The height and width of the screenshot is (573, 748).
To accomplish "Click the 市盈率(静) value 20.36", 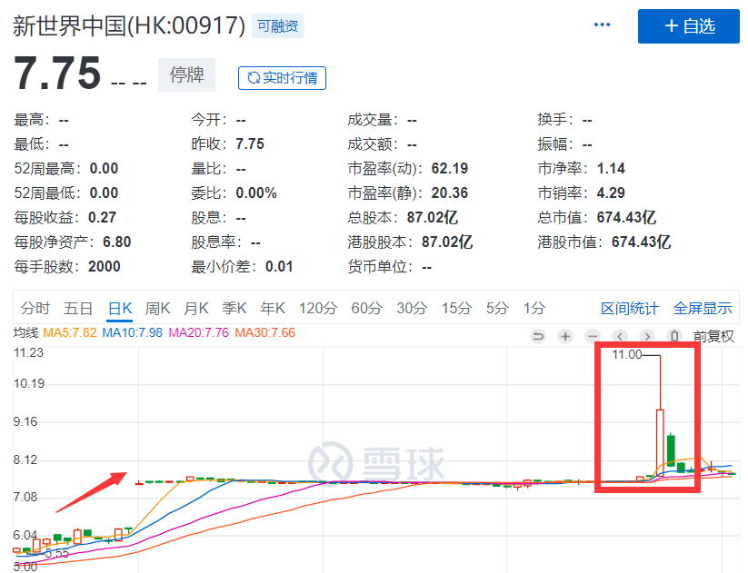I will [x=450, y=193].
